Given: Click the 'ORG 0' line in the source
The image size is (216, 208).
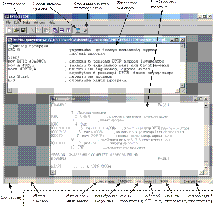Looking at the screenshot, I should pos(14,50).
